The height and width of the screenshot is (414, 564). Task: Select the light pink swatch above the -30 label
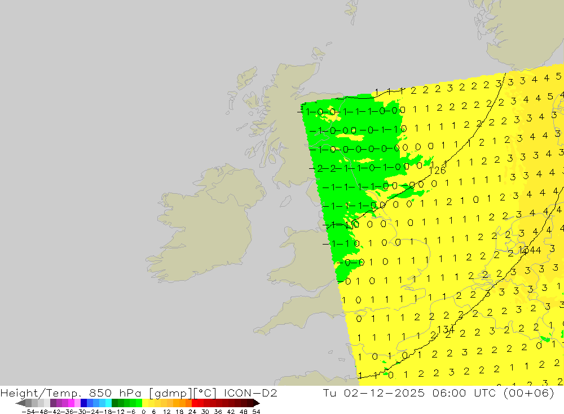pos(77,403)
